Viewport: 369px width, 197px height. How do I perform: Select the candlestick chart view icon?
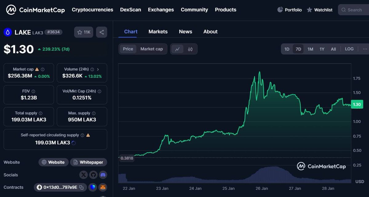point(190,49)
